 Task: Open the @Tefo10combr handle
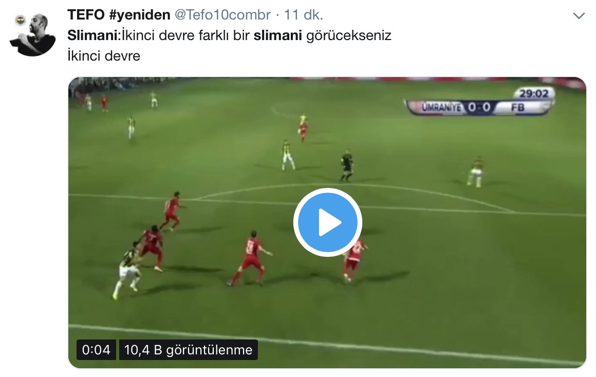222,15
